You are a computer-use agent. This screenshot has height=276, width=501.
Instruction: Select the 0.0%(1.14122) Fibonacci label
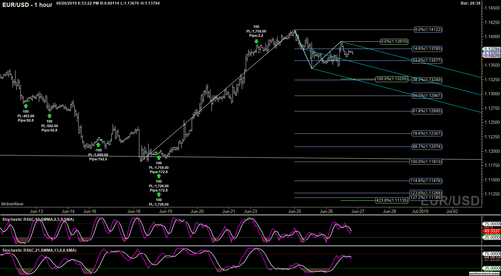pyautogui.click(x=428, y=30)
